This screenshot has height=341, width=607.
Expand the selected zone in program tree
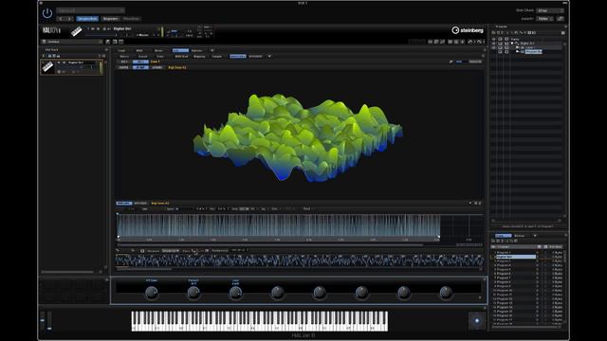(518, 51)
